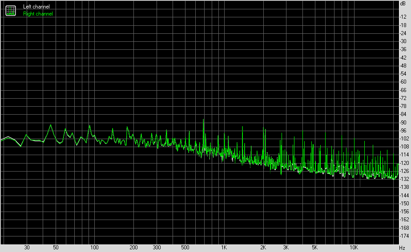Click the 1K frequency label

pyautogui.click(x=224, y=248)
